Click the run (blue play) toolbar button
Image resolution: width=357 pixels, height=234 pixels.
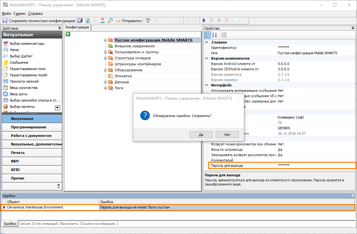(x=204, y=21)
